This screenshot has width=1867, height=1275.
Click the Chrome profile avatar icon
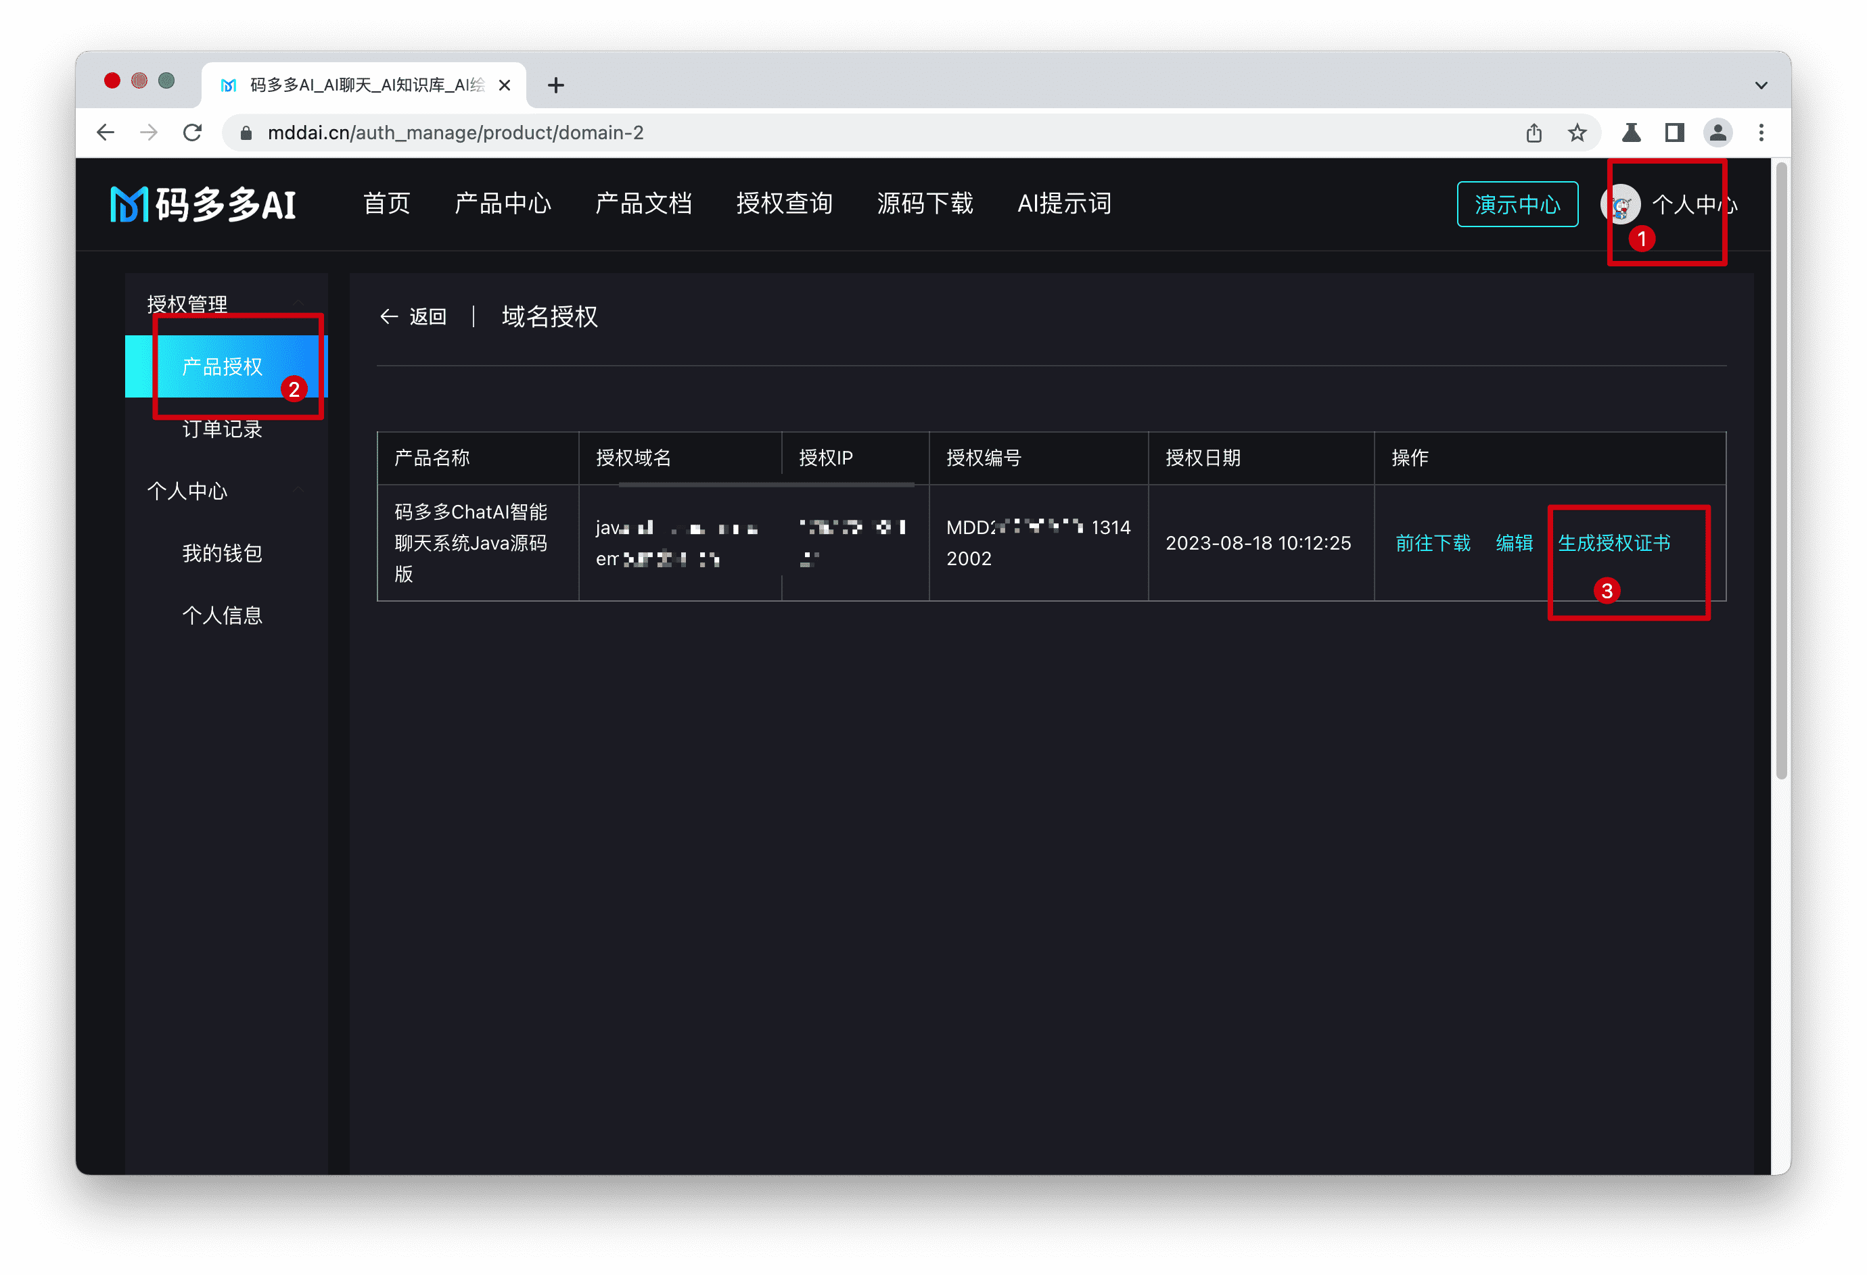[x=1718, y=133]
